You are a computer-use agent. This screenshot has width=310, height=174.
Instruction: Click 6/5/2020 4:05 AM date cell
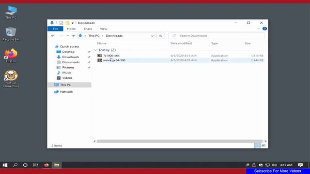coord(183,60)
